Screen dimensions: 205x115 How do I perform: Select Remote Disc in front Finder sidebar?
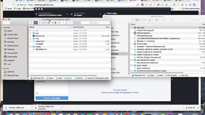[x=11, y=75]
